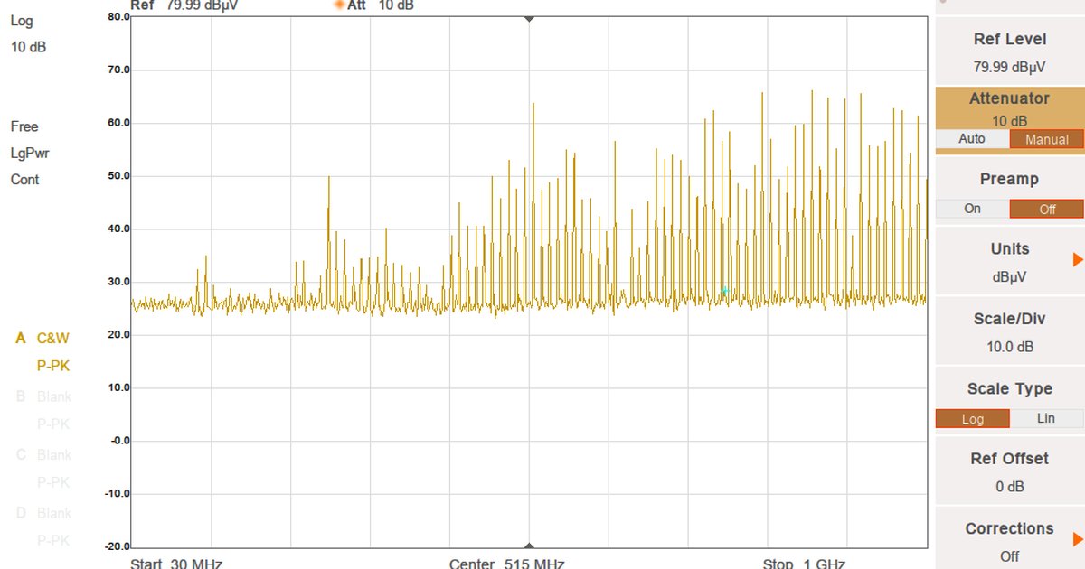Click the Ref 79.99 dBµV readout
This screenshot has height=569, width=1085.
coord(184,5)
